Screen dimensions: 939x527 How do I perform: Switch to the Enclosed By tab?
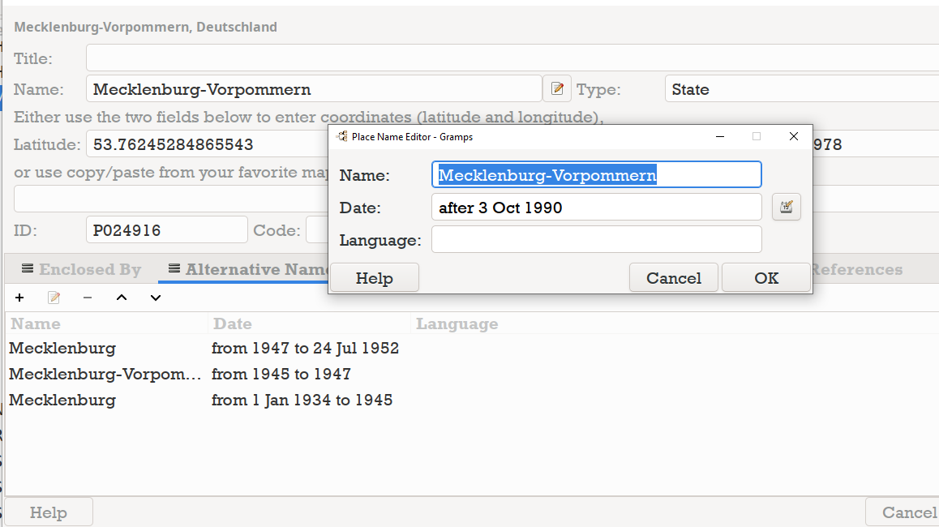(x=81, y=269)
